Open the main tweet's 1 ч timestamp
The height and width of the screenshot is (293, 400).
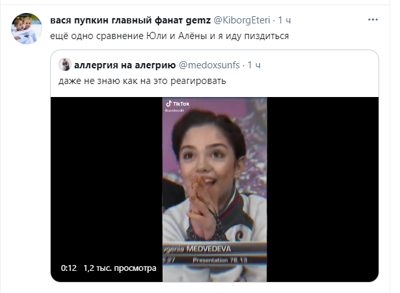click(284, 20)
